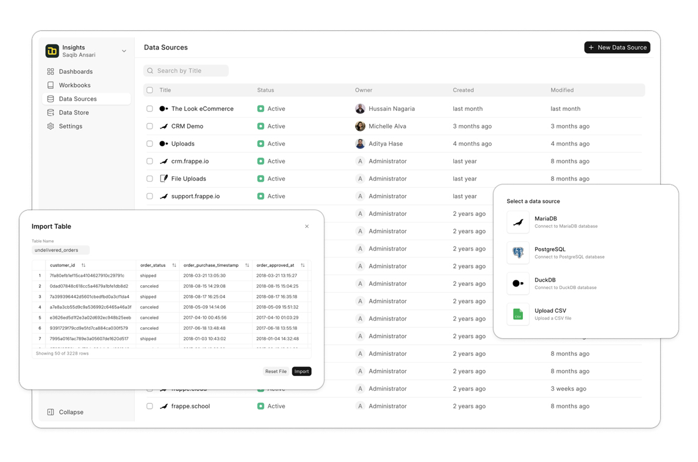
Task: Open Dashboards in the sidebar
Action: pyautogui.click(x=76, y=72)
